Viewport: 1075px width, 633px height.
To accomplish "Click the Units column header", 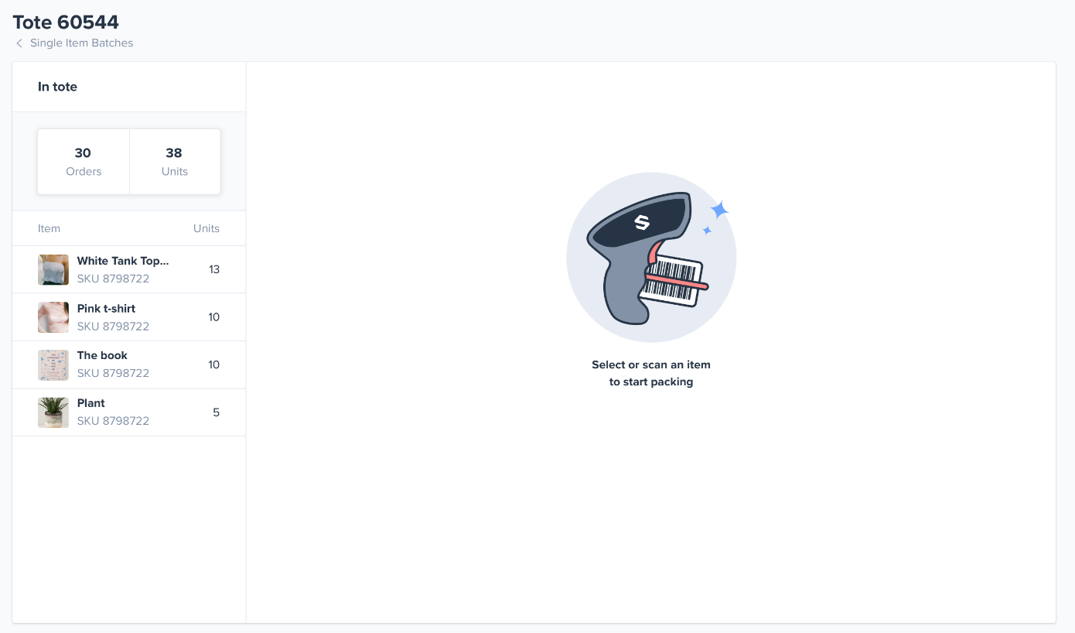I will pyautogui.click(x=206, y=228).
